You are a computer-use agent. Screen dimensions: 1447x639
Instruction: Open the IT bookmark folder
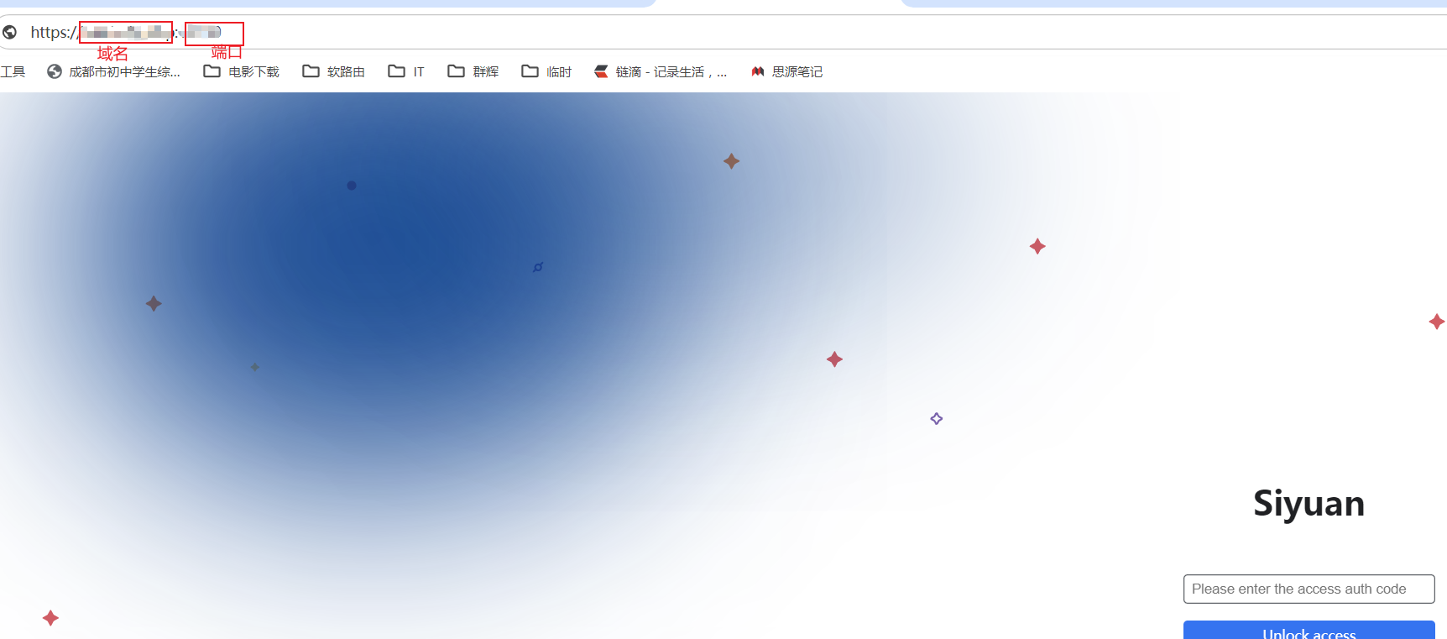click(x=406, y=72)
